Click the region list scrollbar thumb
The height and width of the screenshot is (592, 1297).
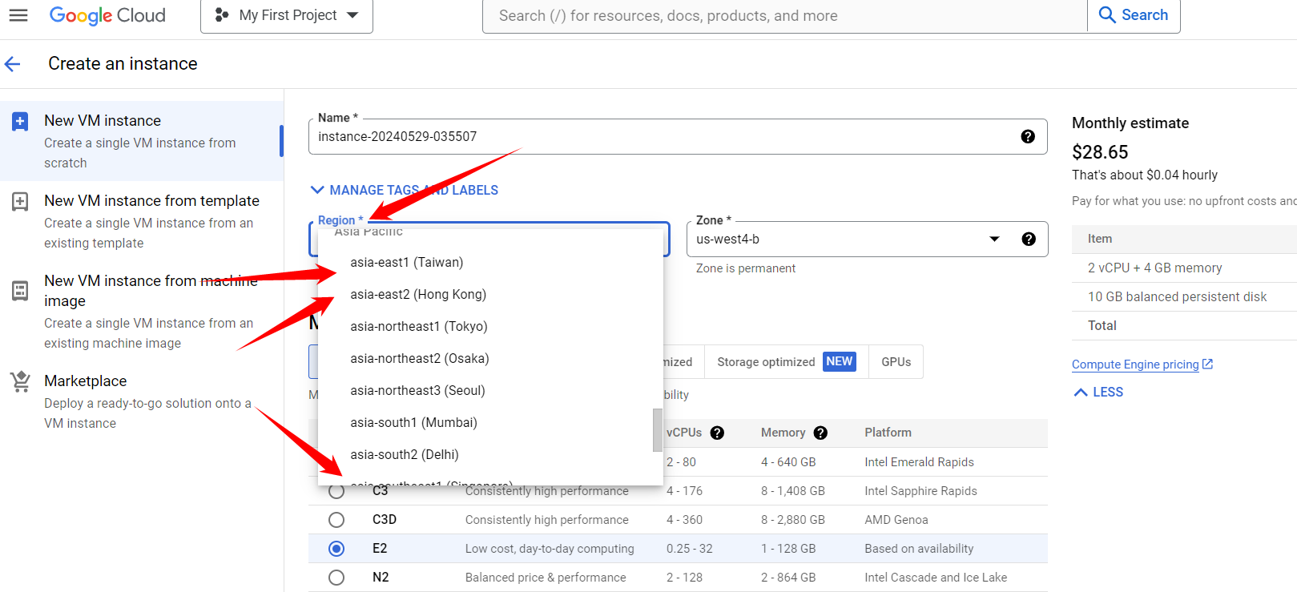[658, 430]
